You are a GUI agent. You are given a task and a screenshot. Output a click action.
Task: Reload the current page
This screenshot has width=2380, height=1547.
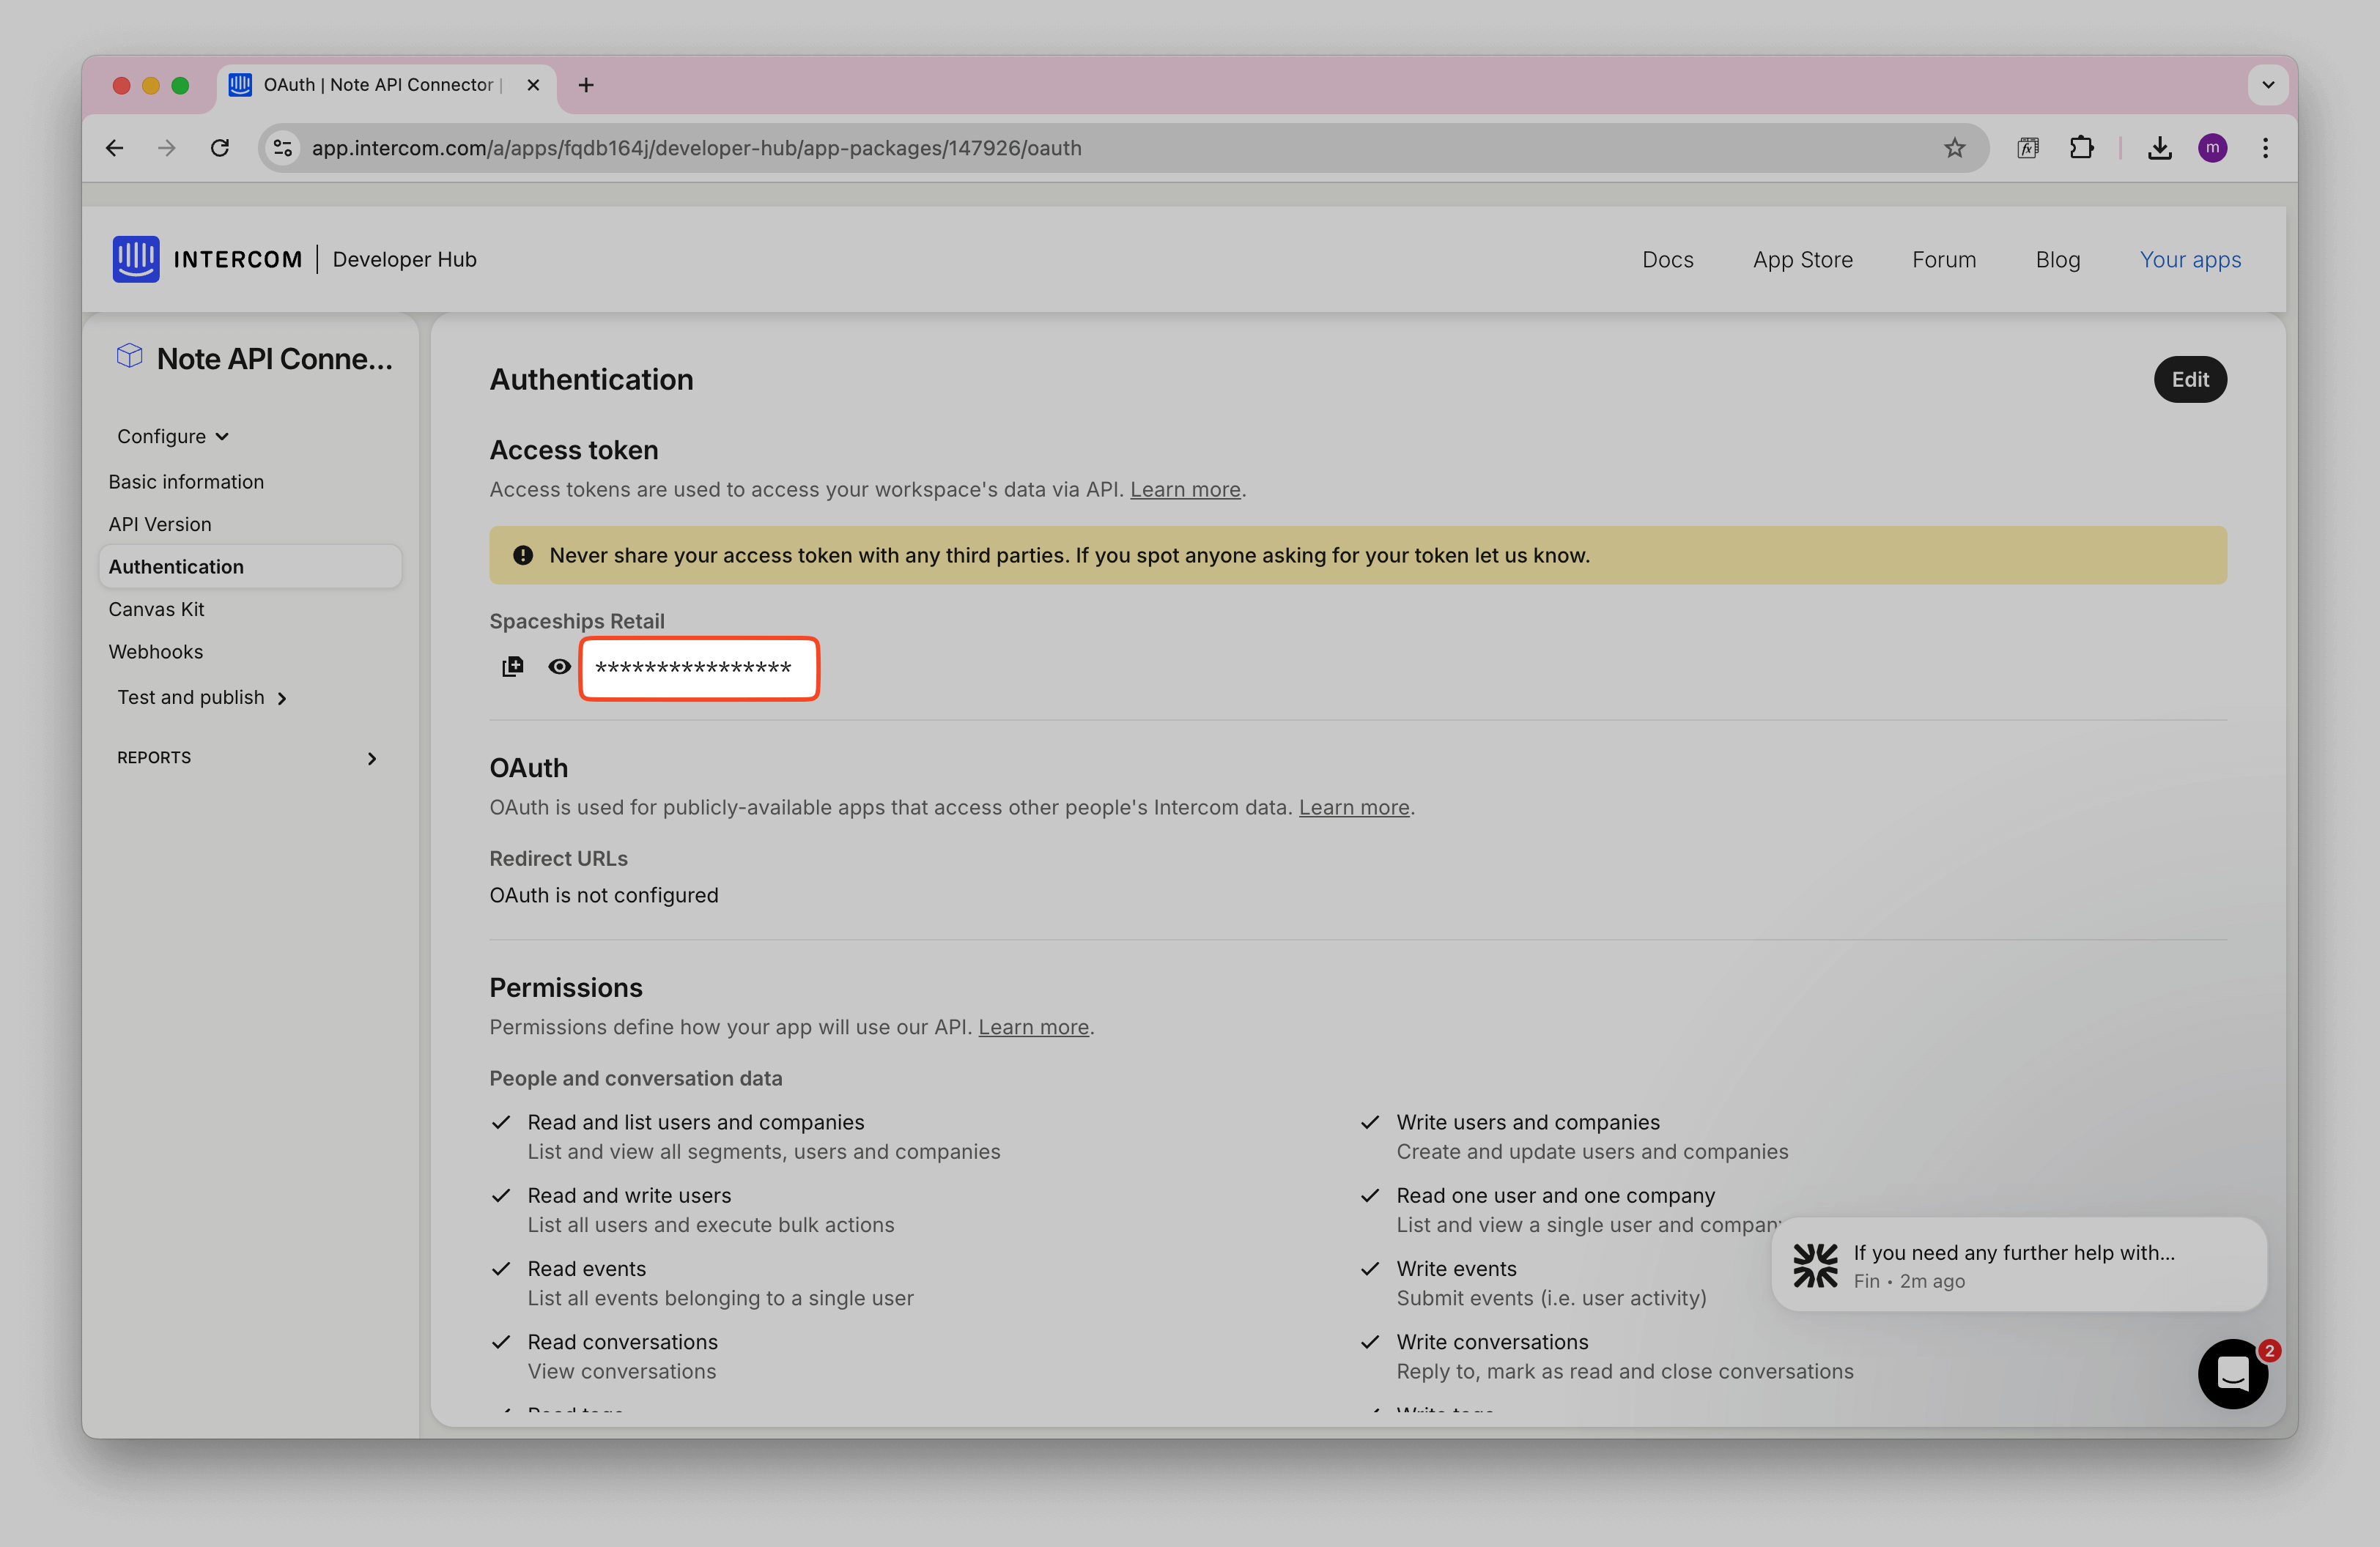pyautogui.click(x=220, y=148)
